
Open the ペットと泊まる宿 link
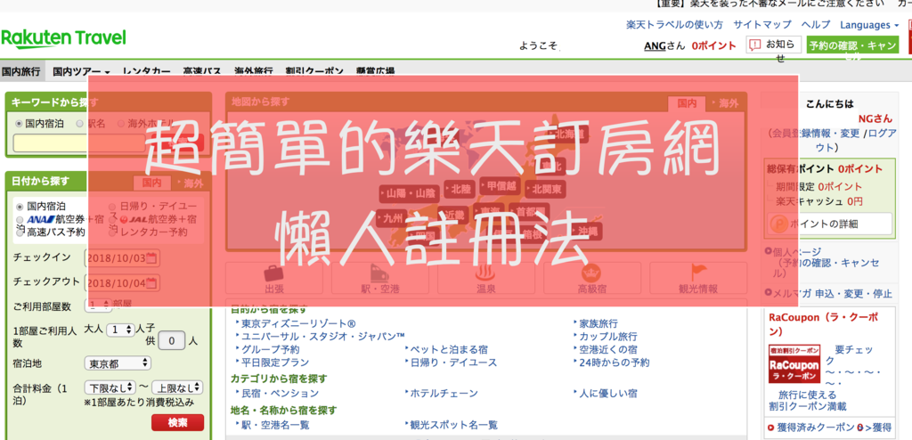tap(449, 349)
